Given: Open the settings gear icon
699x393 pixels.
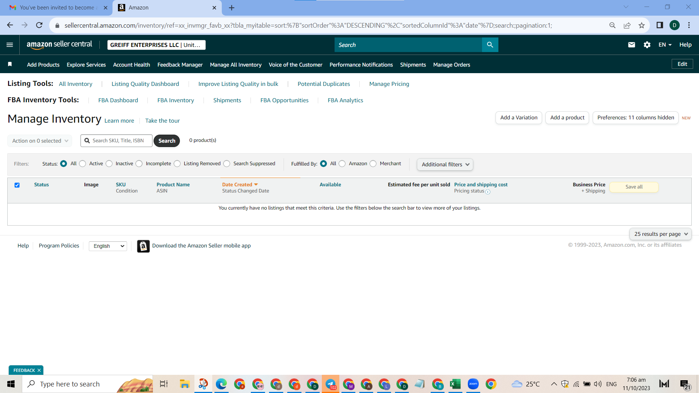Looking at the screenshot, I should click(647, 45).
